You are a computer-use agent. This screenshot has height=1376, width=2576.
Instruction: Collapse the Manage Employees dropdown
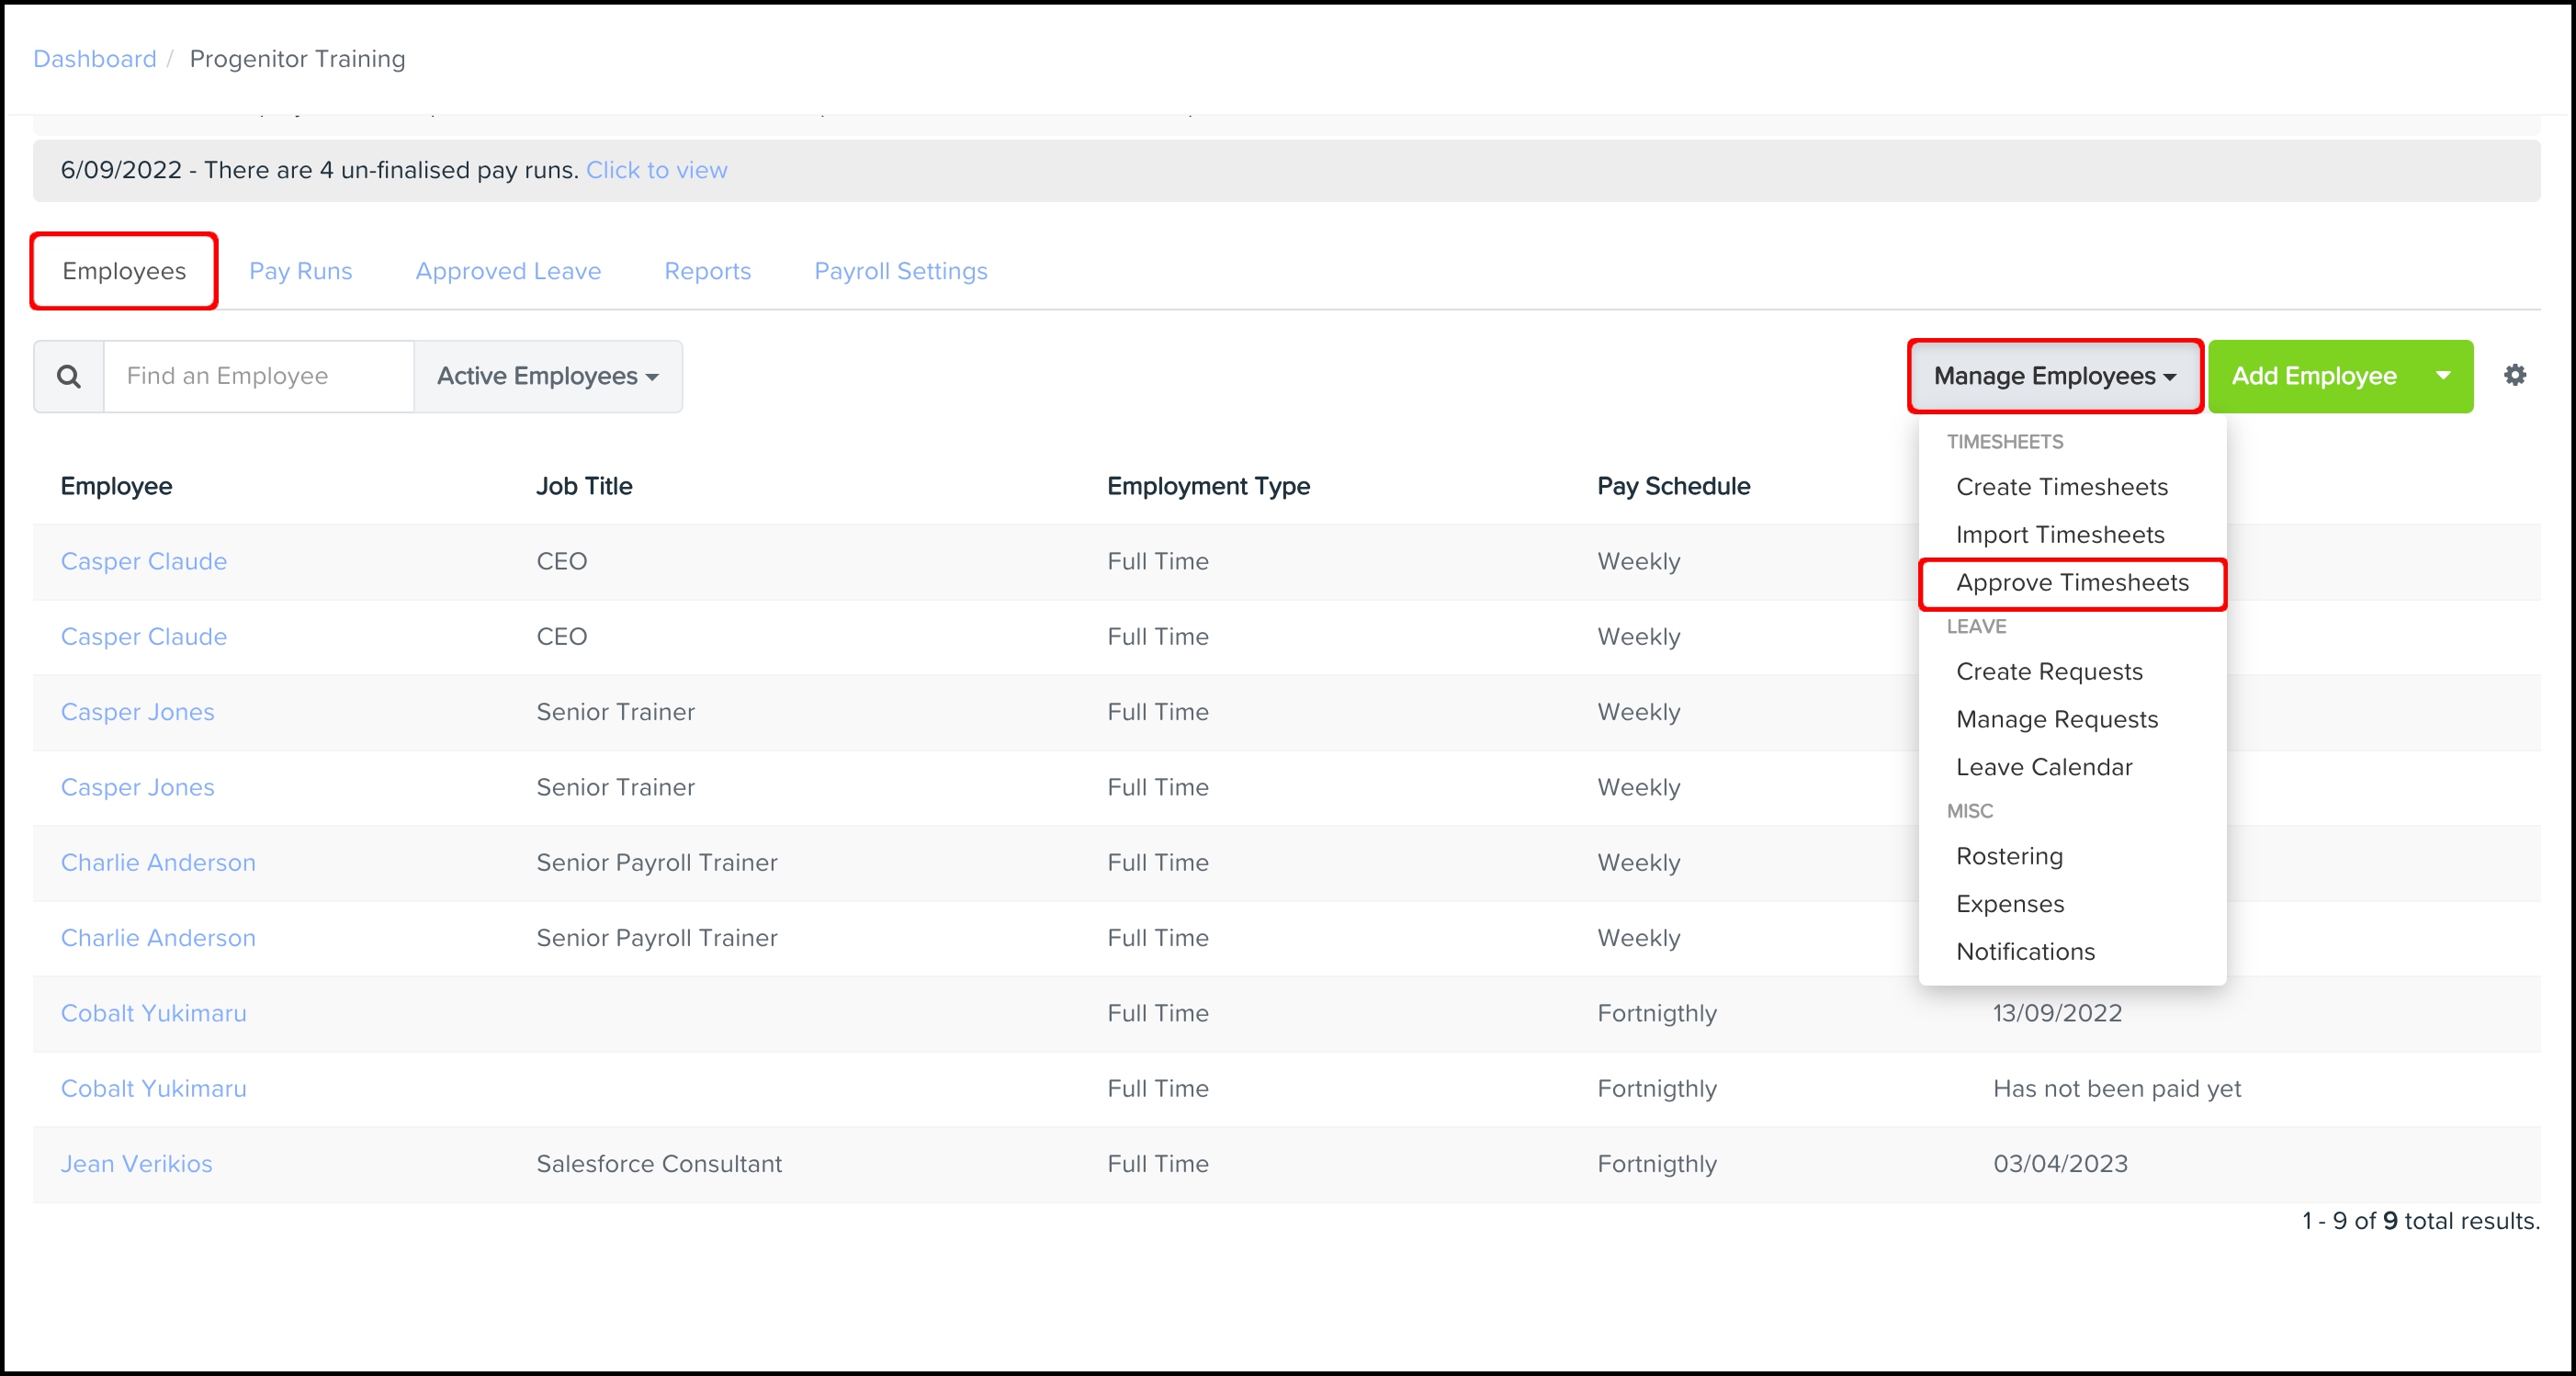pyautogui.click(x=2054, y=376)
